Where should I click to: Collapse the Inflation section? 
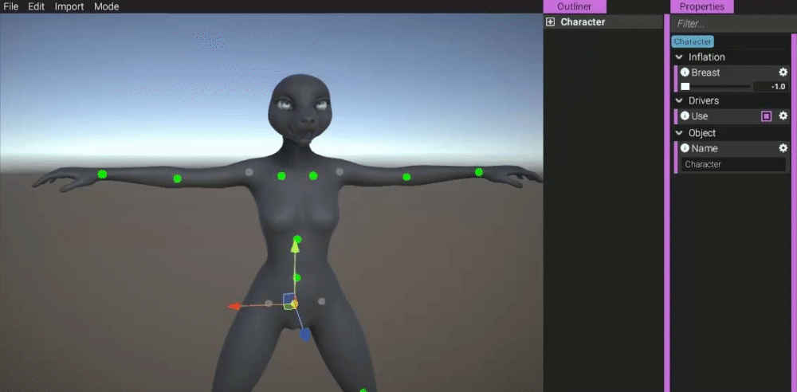(678, 57)
